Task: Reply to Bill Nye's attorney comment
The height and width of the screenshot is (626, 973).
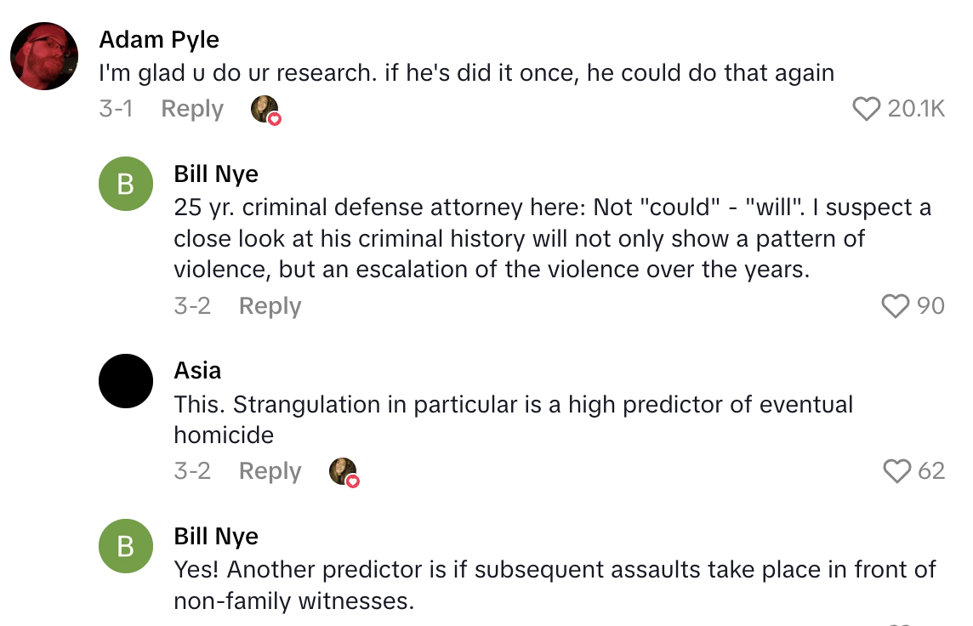Action: pyautogui.click(x=270, y=306)
